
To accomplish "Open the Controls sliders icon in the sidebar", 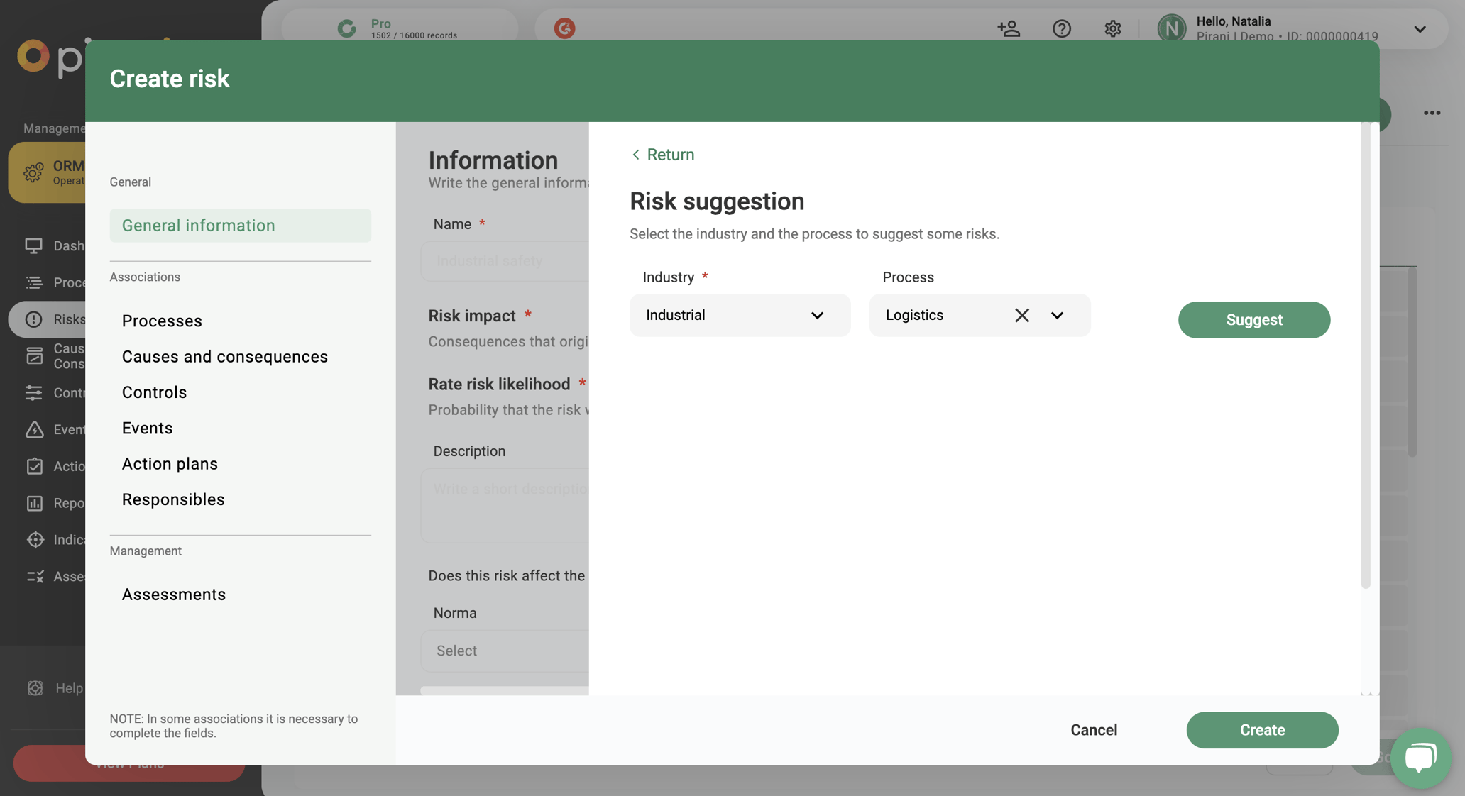I will 34,392.
